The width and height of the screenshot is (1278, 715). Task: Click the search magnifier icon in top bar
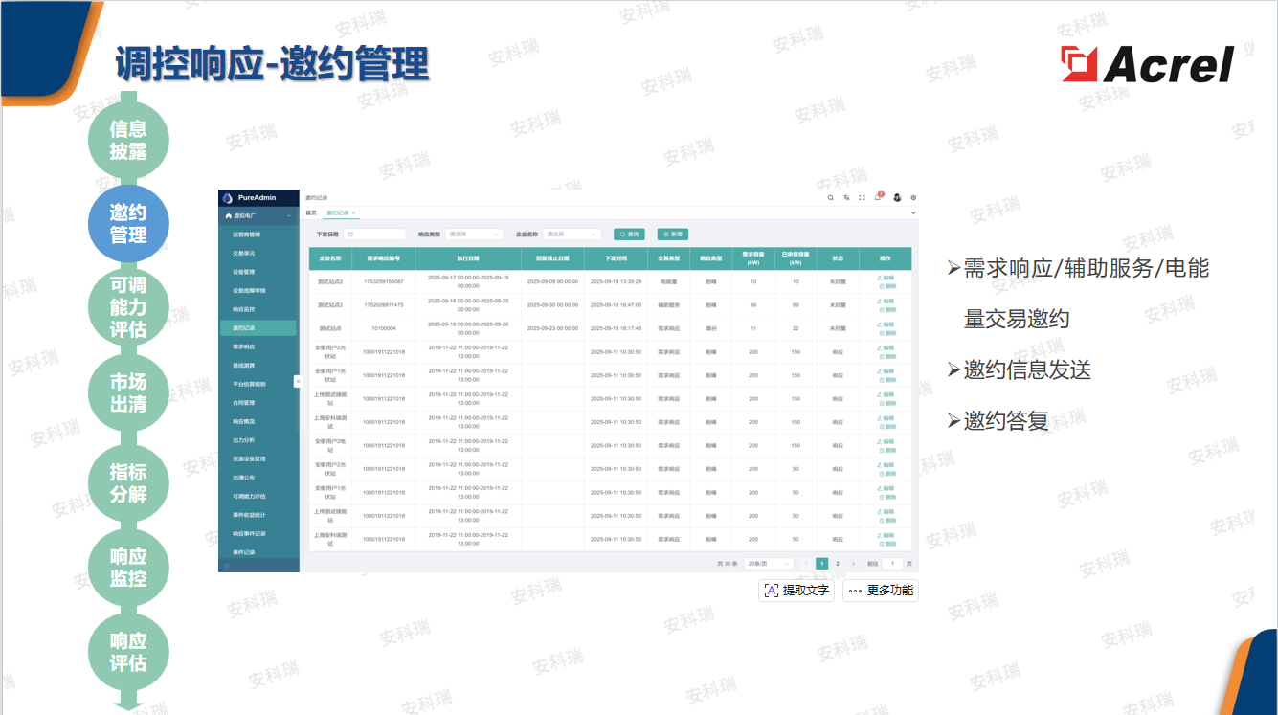(830, 198)
